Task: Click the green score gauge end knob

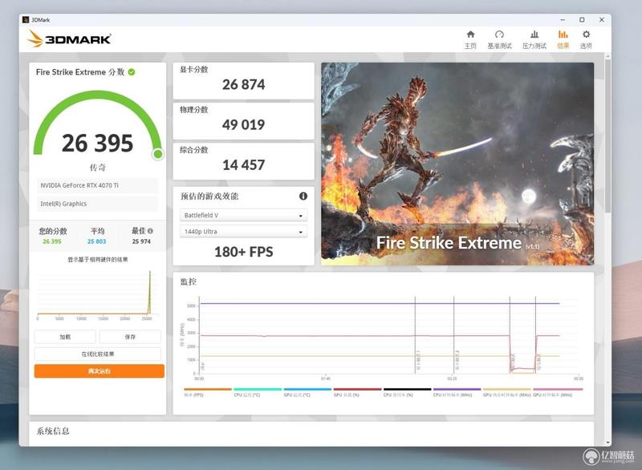Action: click(157, 154)
